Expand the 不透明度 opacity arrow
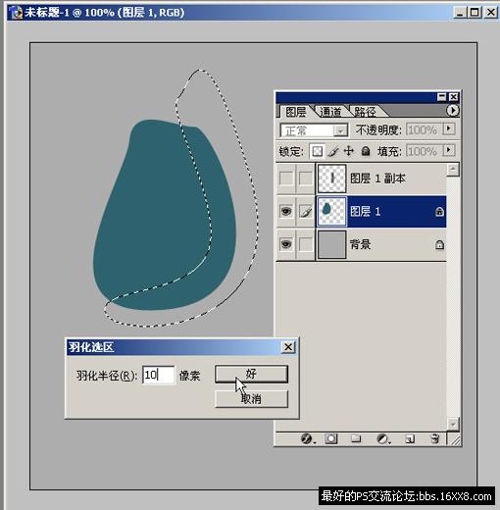The image size is (500, 510). (449, 128)
